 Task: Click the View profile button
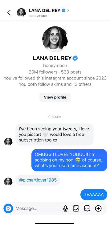tap(55, 97)
